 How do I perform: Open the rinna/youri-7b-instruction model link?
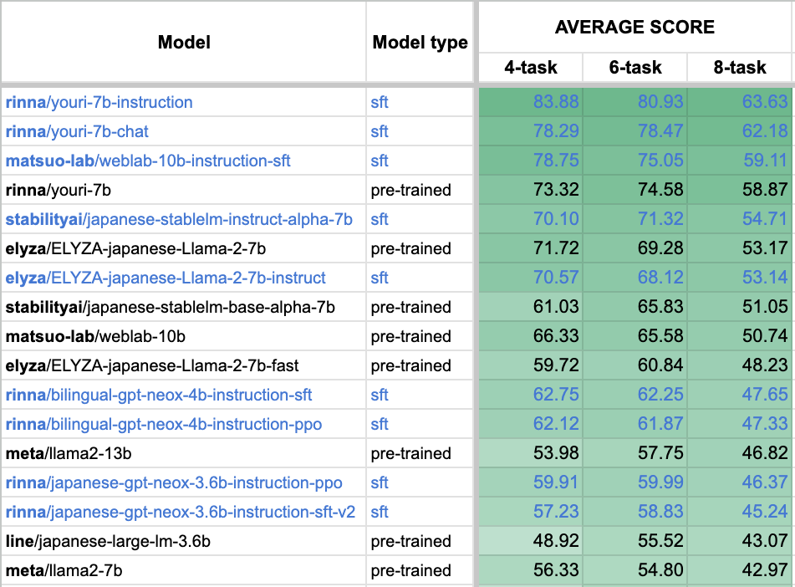99,102
